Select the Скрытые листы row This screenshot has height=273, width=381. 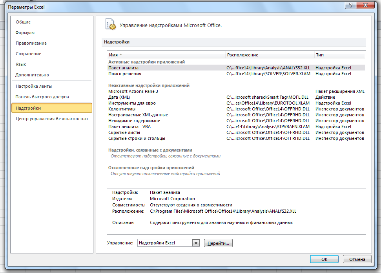pos(236,133)
